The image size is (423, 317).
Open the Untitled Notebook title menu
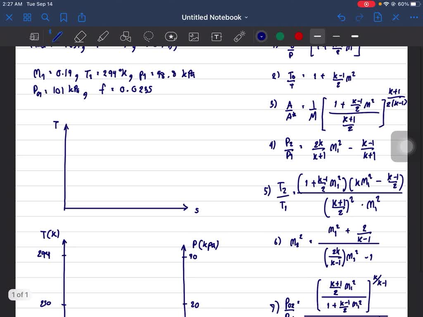(214, 17)
